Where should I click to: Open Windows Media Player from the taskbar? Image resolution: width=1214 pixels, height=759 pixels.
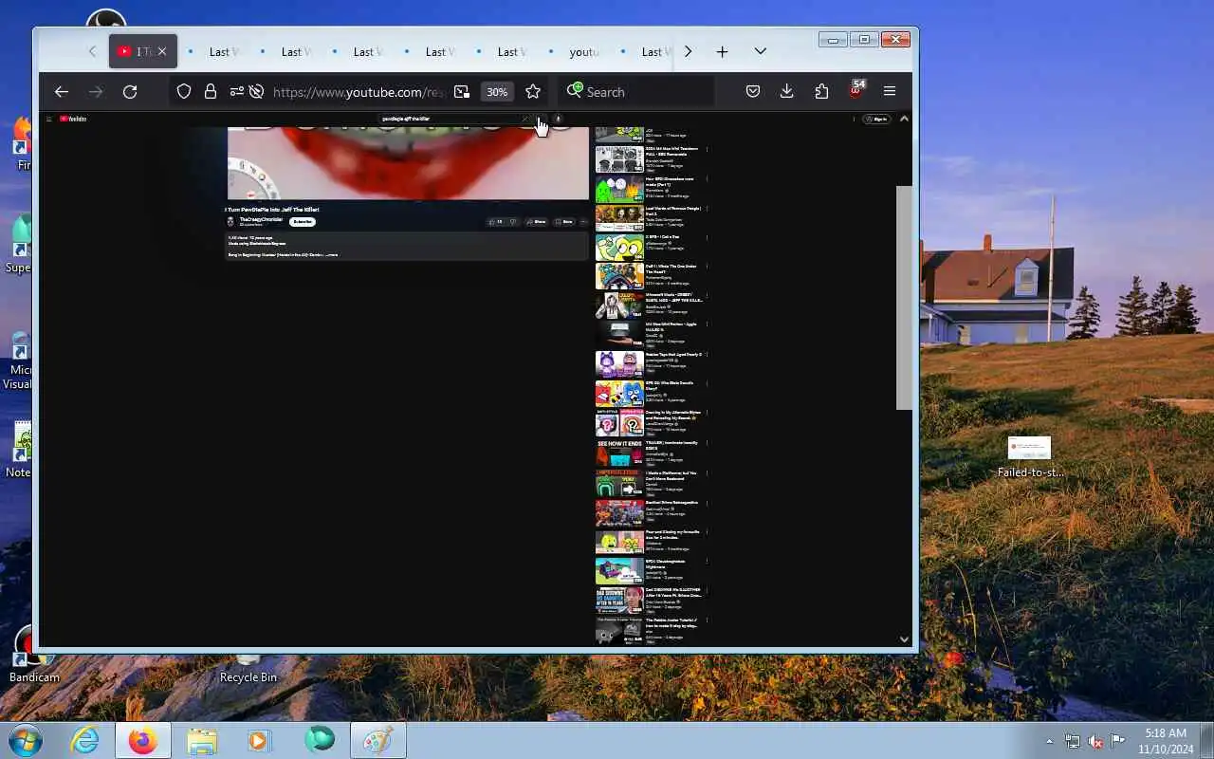260,740
